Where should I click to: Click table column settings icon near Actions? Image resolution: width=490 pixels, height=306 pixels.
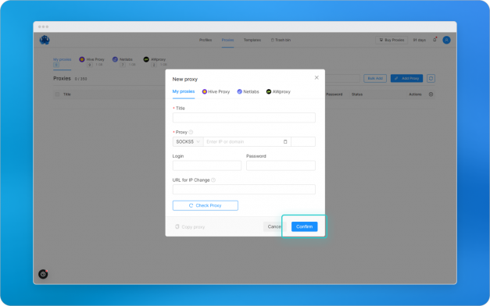431,94
